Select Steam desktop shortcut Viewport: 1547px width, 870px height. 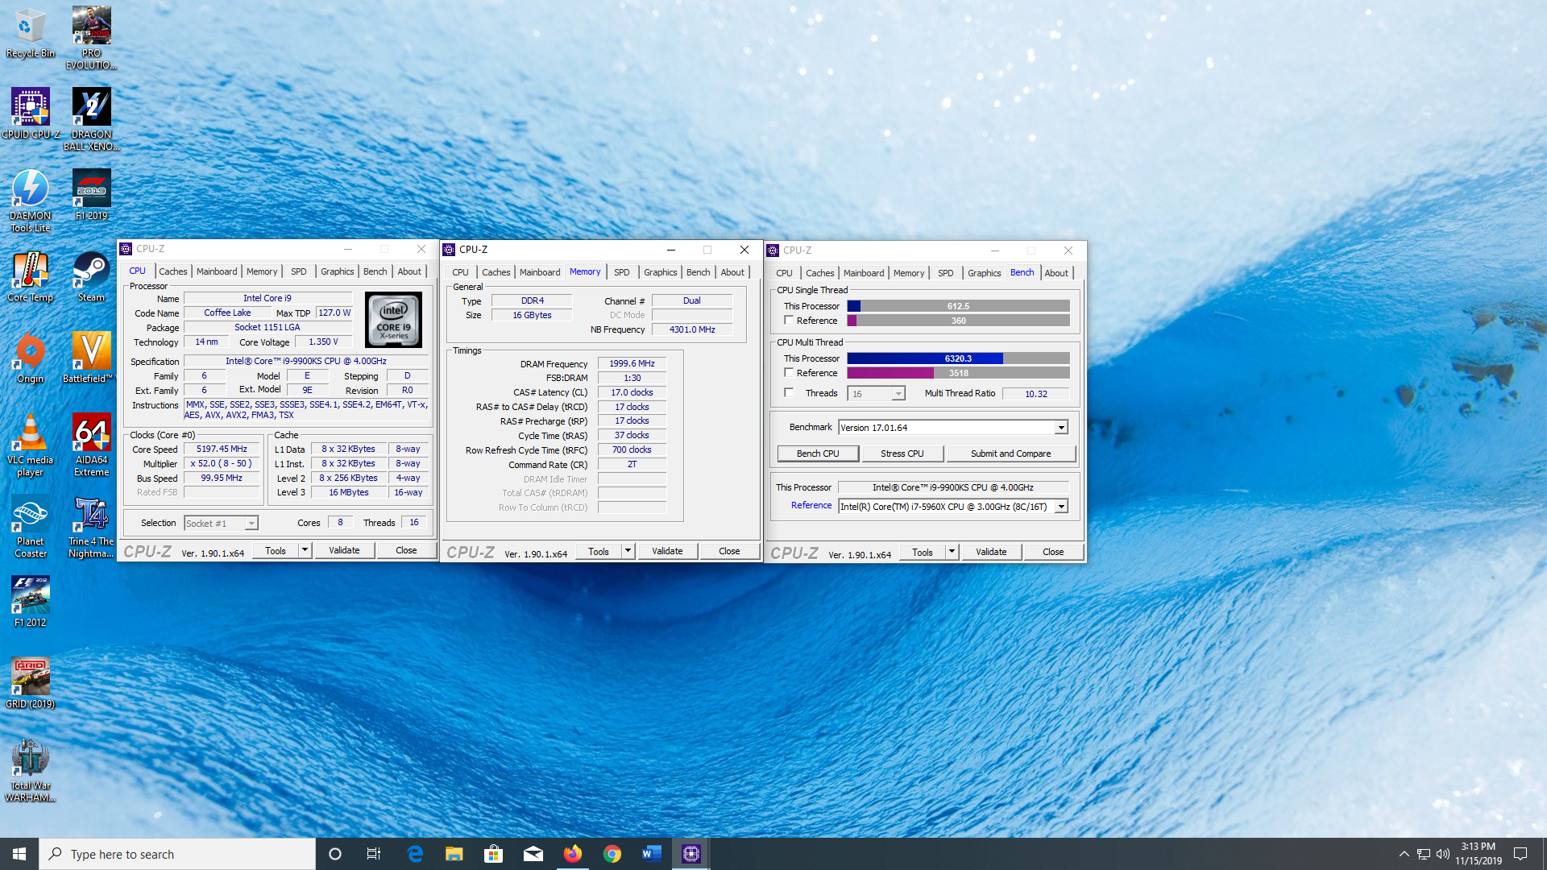[91, 276]
